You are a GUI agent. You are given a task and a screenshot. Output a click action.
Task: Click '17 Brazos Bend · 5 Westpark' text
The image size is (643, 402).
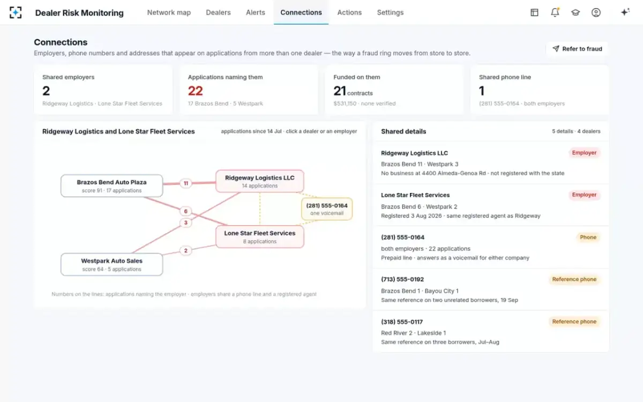[x=226, y=103]
